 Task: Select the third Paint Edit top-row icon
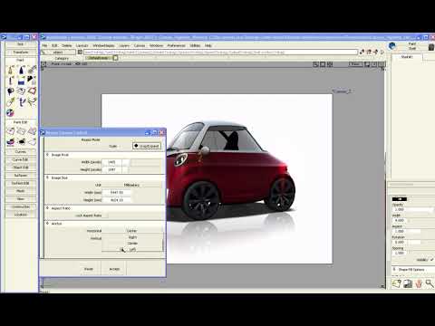tap(32, 131)
